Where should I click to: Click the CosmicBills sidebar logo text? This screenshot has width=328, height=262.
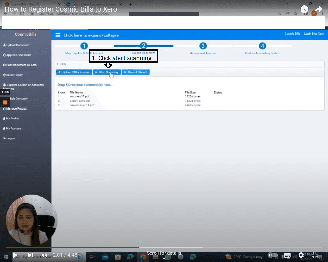pyautogui.click(x=26, y=34)
